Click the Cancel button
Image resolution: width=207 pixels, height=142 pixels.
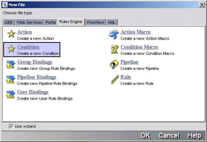tap(169, 135)
